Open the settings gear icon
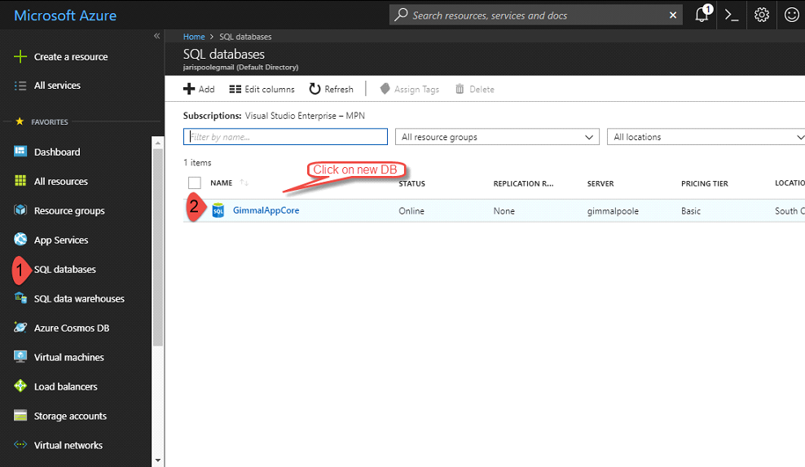Screen dimensions: 805x467 (x=762, y=15)
